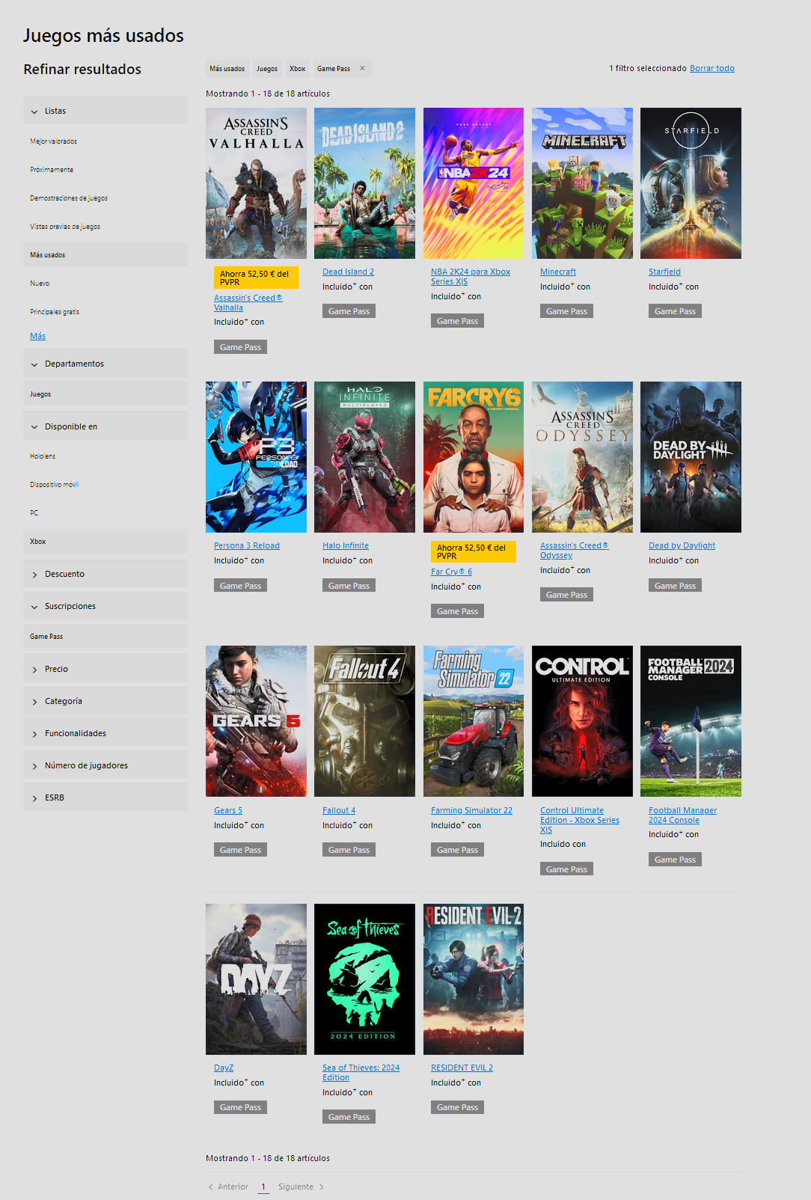This screenshot has width=811, height=1200.
Task: Open Assassin's Creed Valhalla cover art
Action: tap(256, 183)
